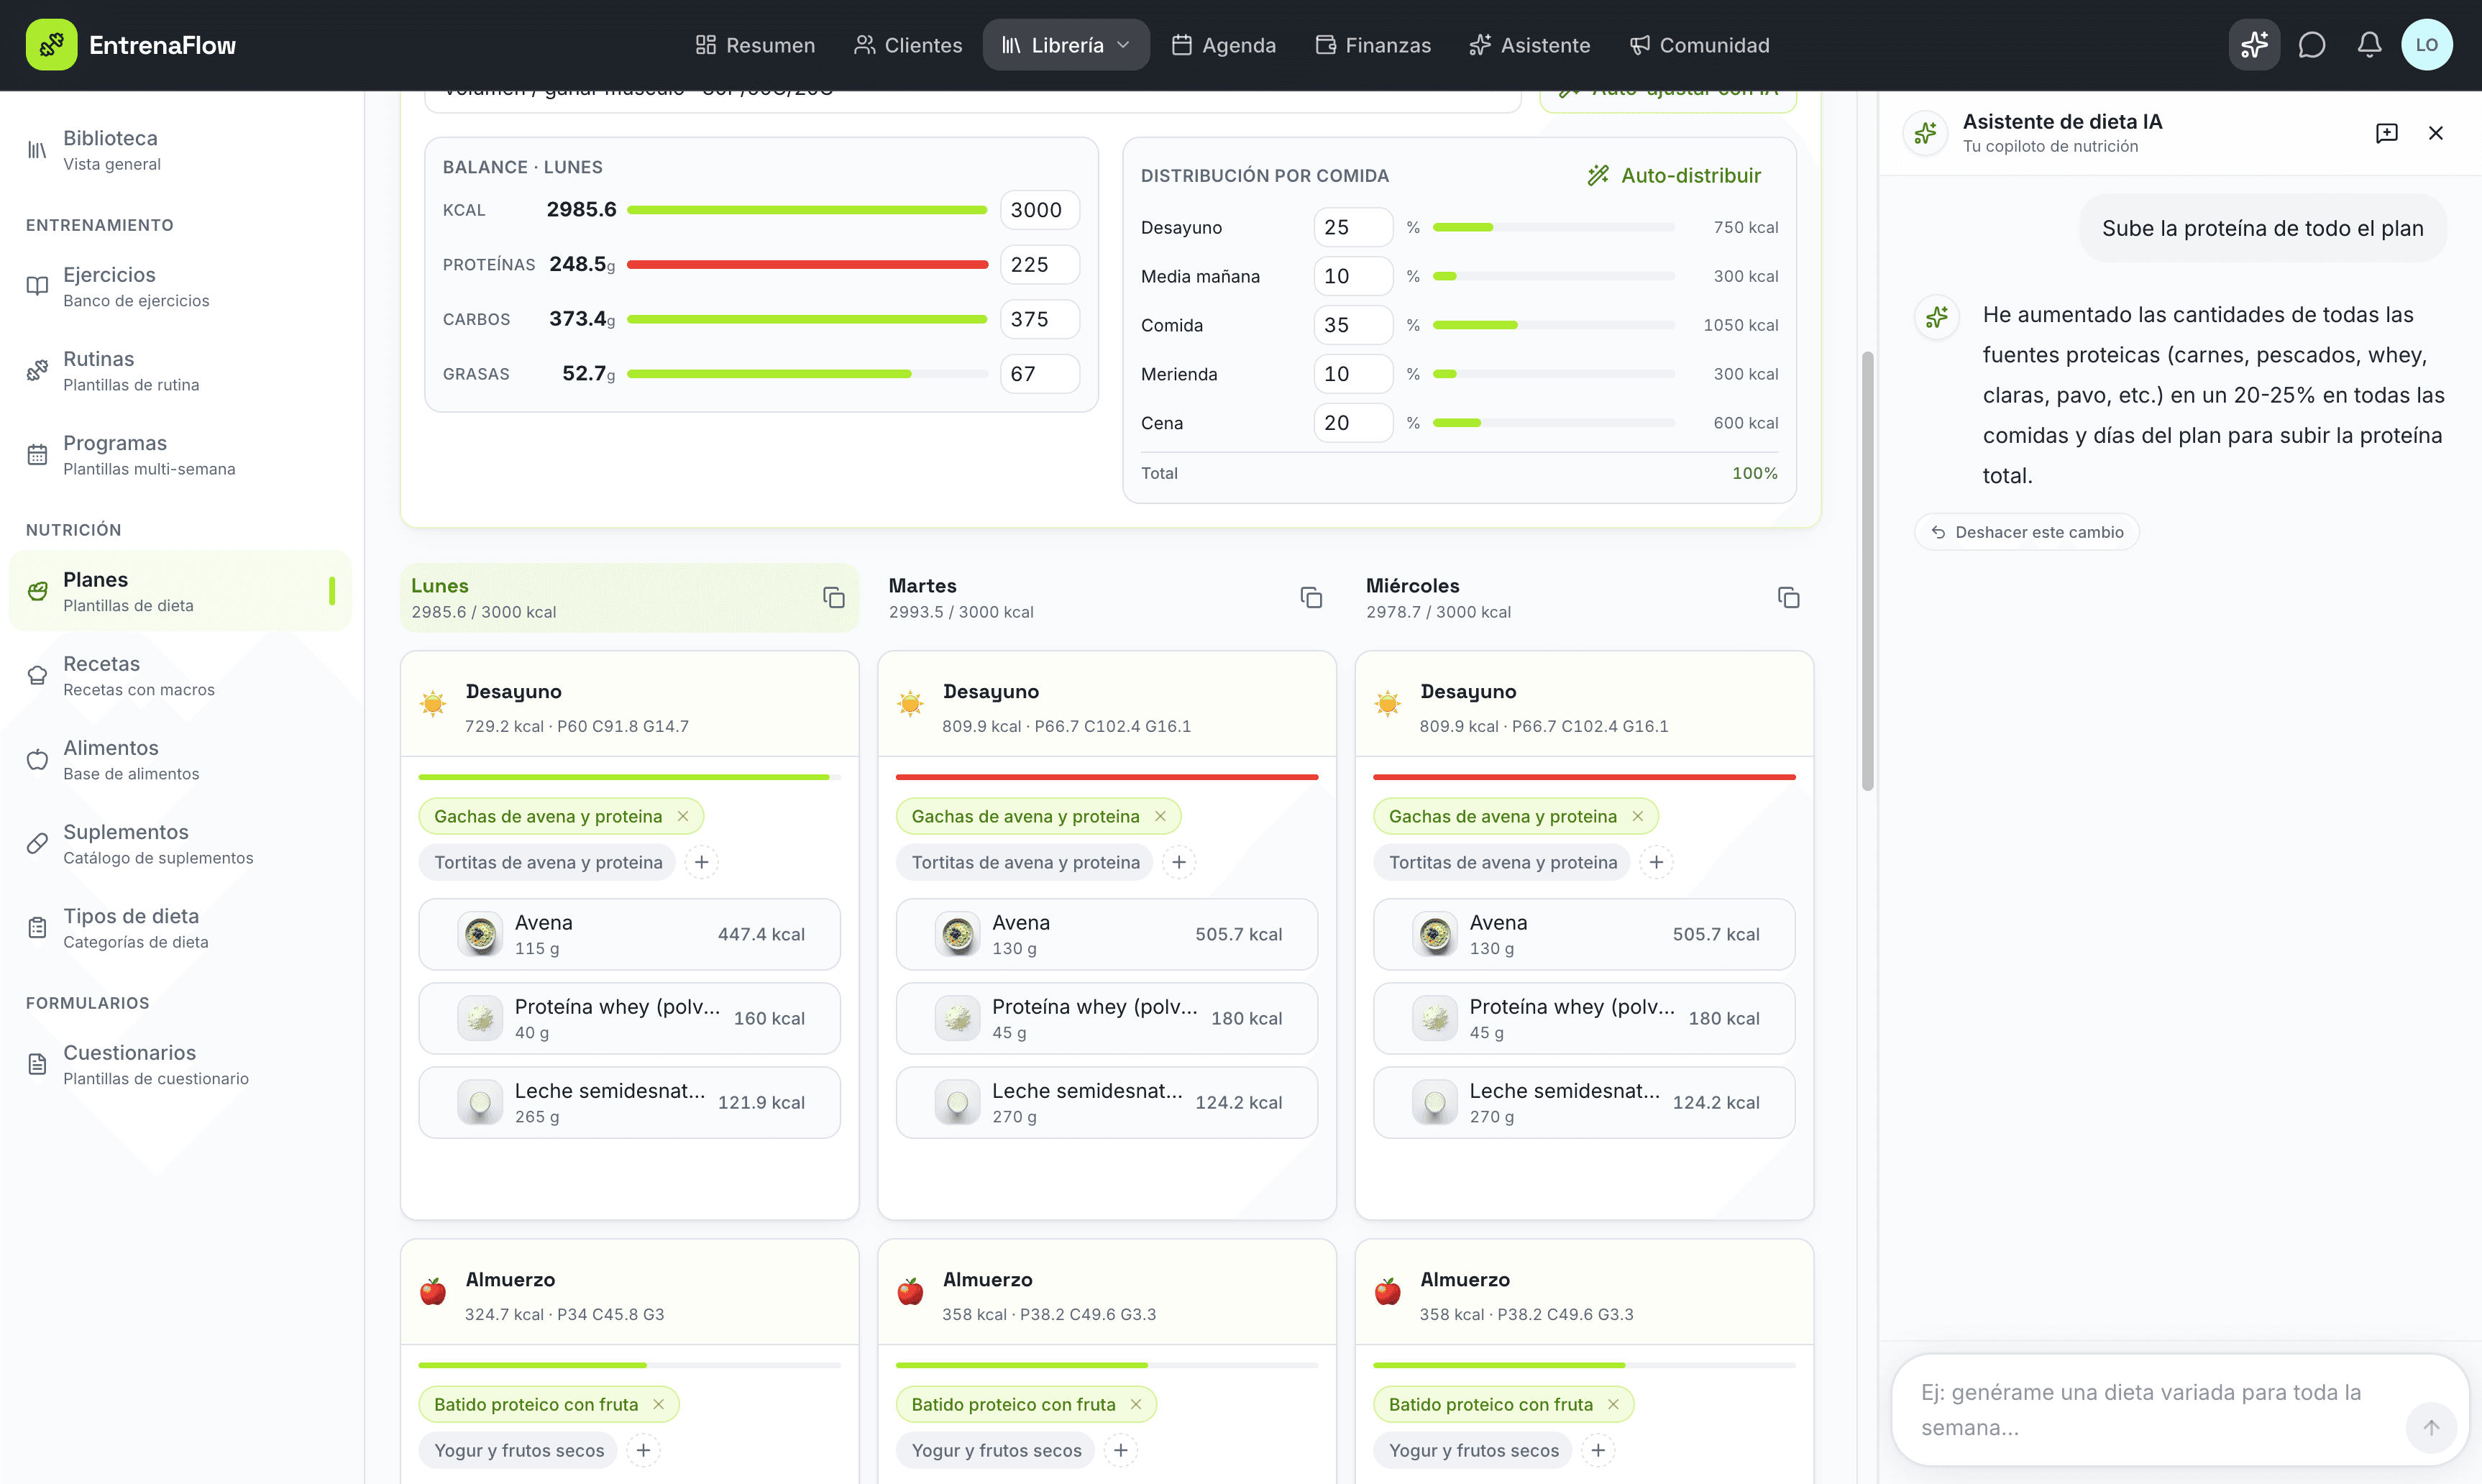2482x1484 pixels.
Task: Open Ejercicios in the sidebar
Action: pos(180,286)
